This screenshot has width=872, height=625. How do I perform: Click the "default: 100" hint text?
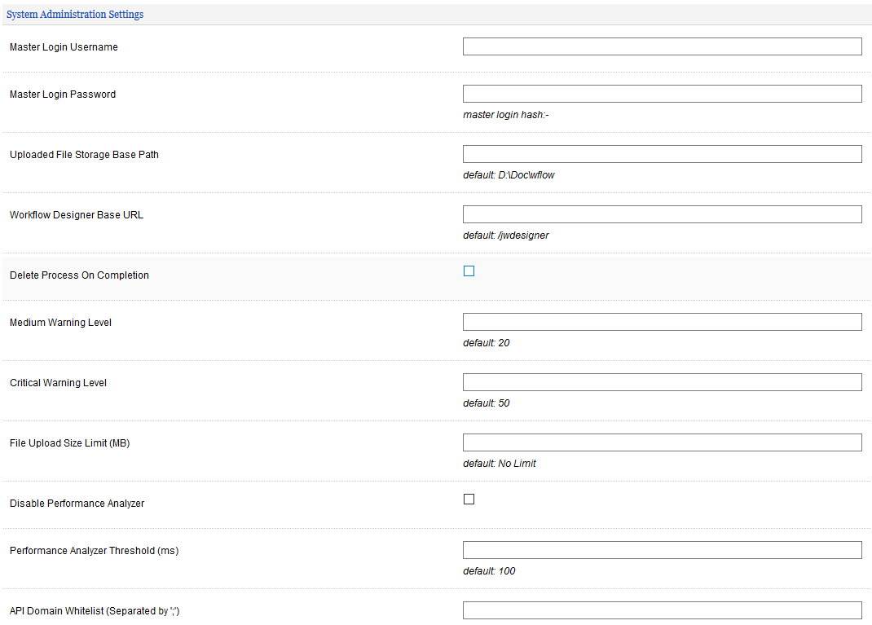[489, 571]
